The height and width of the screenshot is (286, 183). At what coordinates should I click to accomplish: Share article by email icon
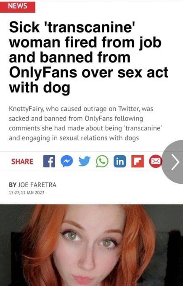(156, 162)
